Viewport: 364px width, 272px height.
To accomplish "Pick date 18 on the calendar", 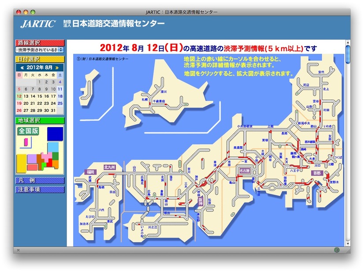I will [x=60, y=96].
